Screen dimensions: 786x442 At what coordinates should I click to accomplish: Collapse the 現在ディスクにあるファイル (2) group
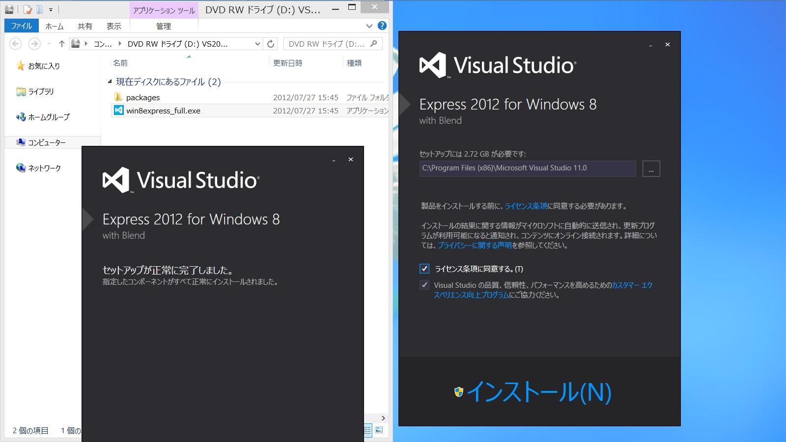click(110, 82)
